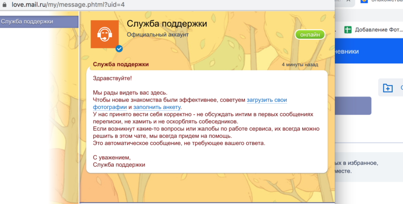
Task: Click the green spreadsheet bookmark icon in background window
Action: 348,30
